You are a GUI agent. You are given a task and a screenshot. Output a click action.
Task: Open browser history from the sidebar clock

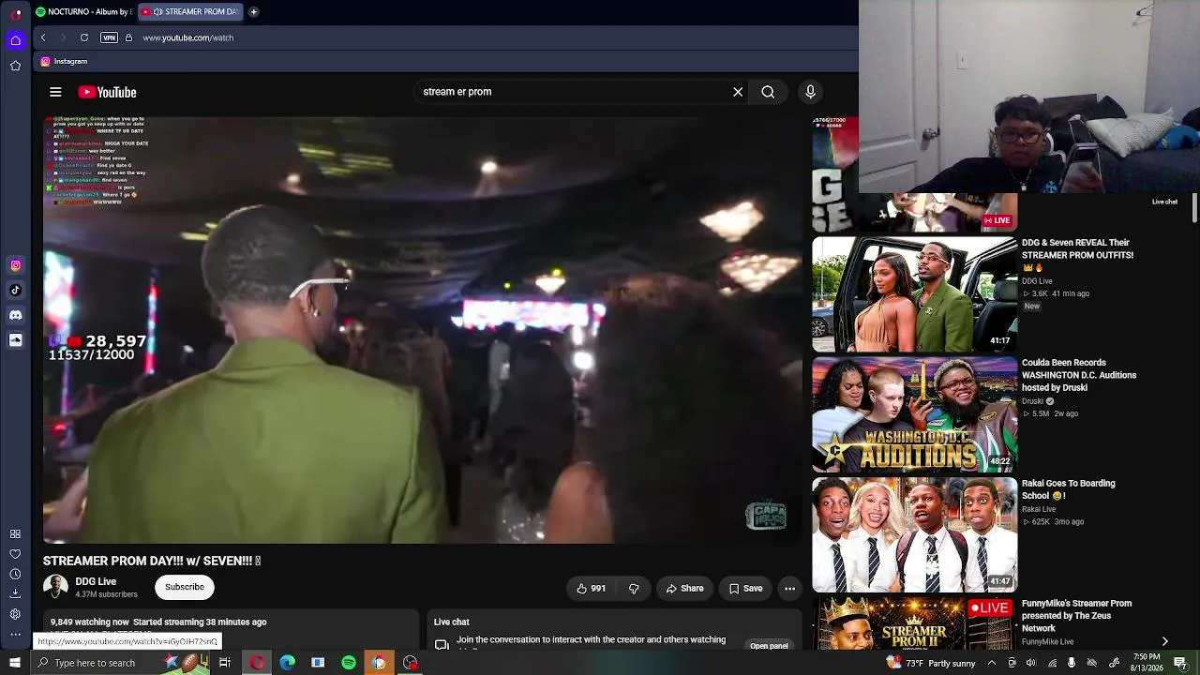(15, 574)
